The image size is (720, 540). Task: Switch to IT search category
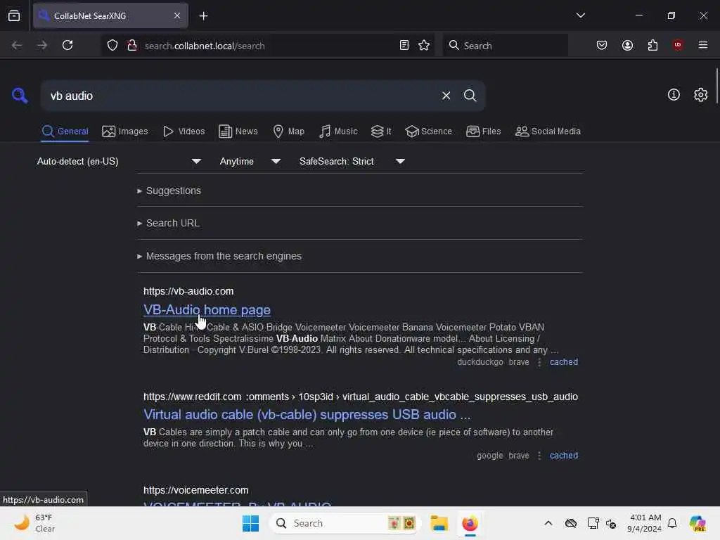[380, 131]
